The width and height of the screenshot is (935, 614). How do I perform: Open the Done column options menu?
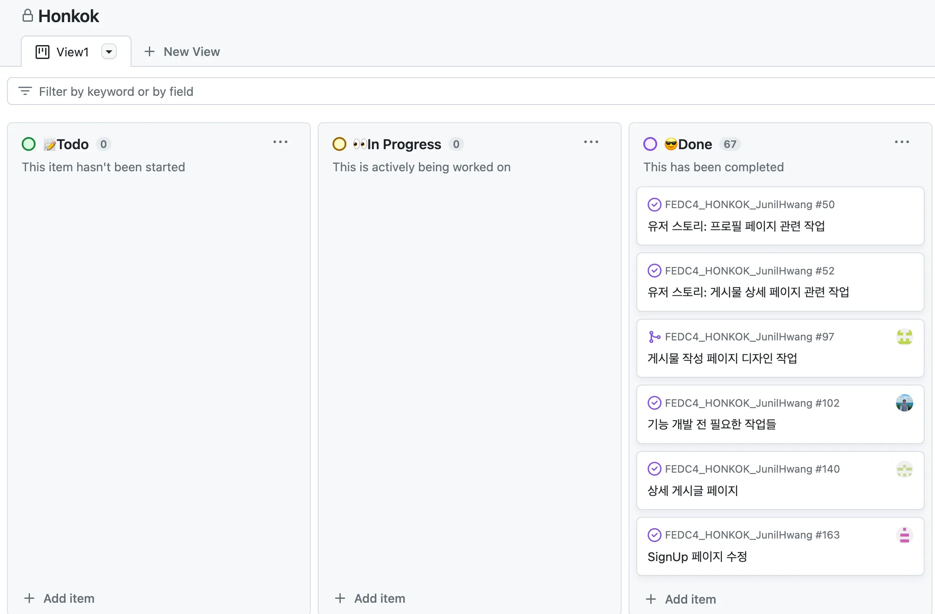click(902, 142)
